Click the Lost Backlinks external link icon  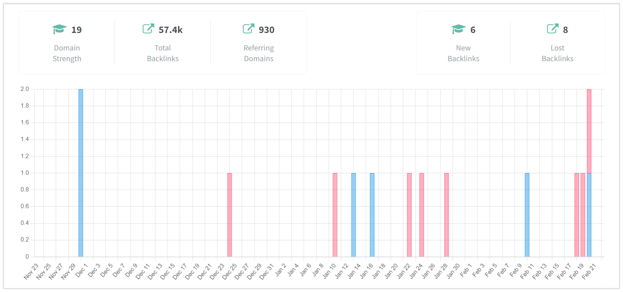(553, 29)
